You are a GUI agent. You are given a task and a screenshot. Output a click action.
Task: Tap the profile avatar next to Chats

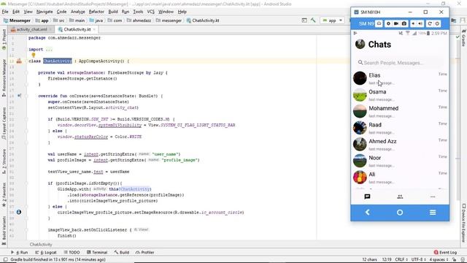(360, 44)
